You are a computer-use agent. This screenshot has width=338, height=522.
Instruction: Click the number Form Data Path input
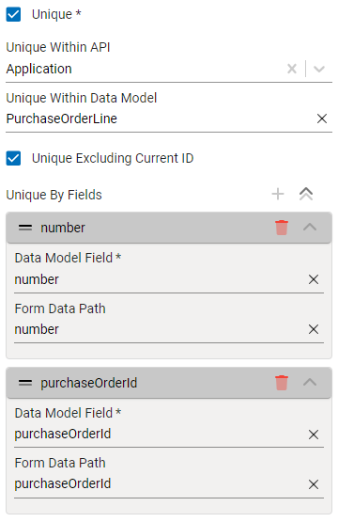(160, 329)
